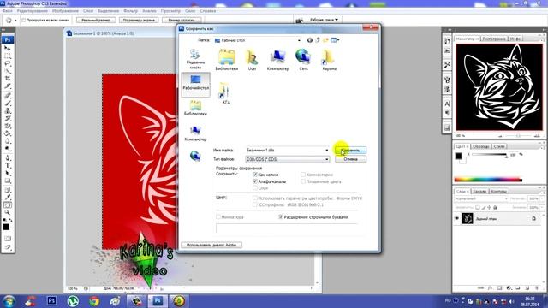548x308 pixels.
Task: Select the Eraser tool
Action: 8,127
